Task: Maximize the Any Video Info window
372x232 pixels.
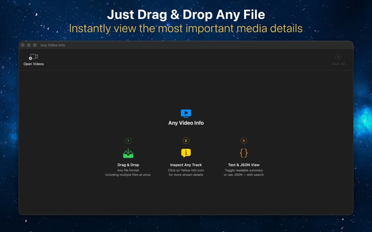Action: tap(34, 45)
